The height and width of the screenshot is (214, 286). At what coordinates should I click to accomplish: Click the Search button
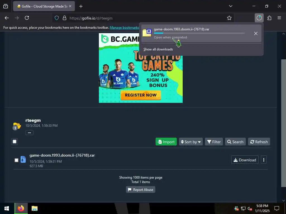pyautogui.click(x=235, y=142)
